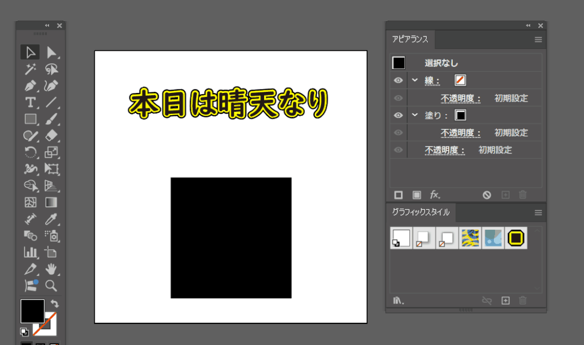
Task: Pick the Eraser tool
Action: coord(51,136)
